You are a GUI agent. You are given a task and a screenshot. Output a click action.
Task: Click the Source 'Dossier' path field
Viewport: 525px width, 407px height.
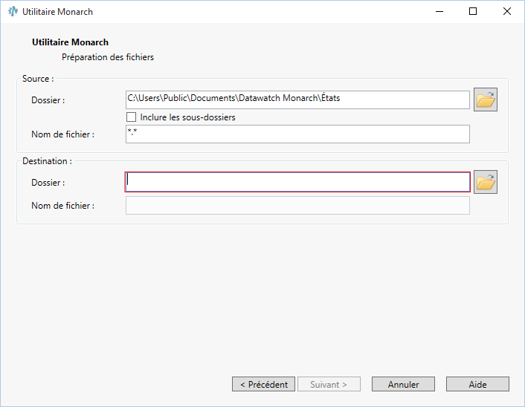pos(297,99)
